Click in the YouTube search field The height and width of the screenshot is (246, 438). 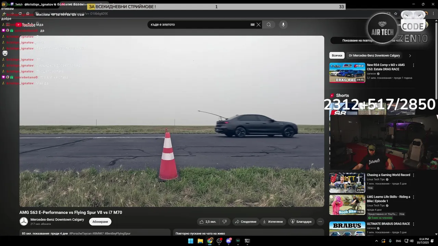tap(200, 25)
